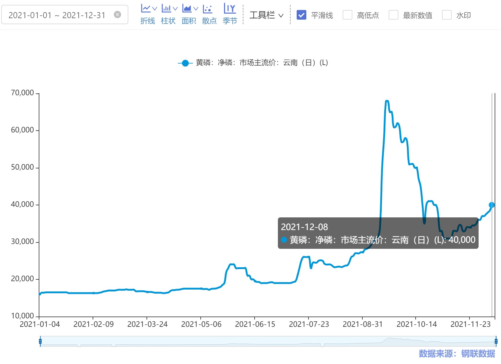Click the 折线 label text
501x364 pixels.
click(148, 21)
